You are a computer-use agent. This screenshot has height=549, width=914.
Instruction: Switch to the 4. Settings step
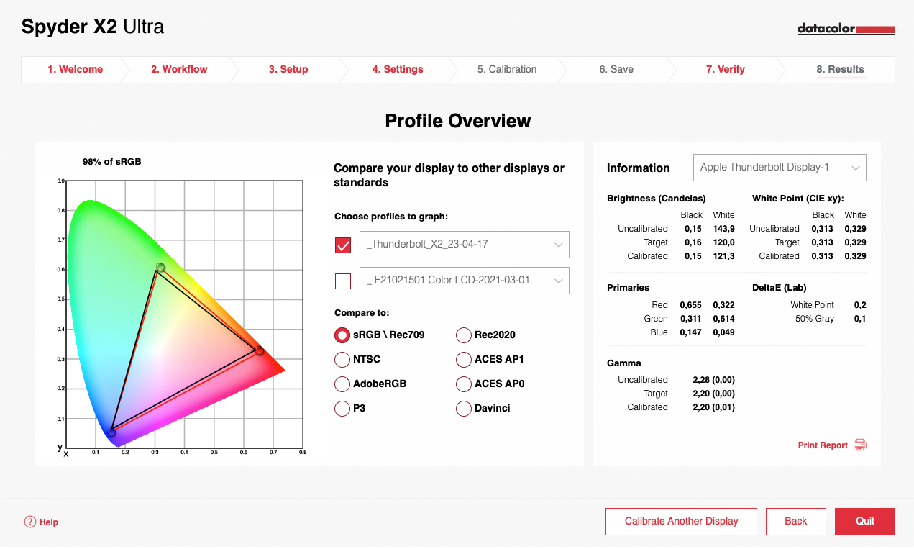(398, 69)
